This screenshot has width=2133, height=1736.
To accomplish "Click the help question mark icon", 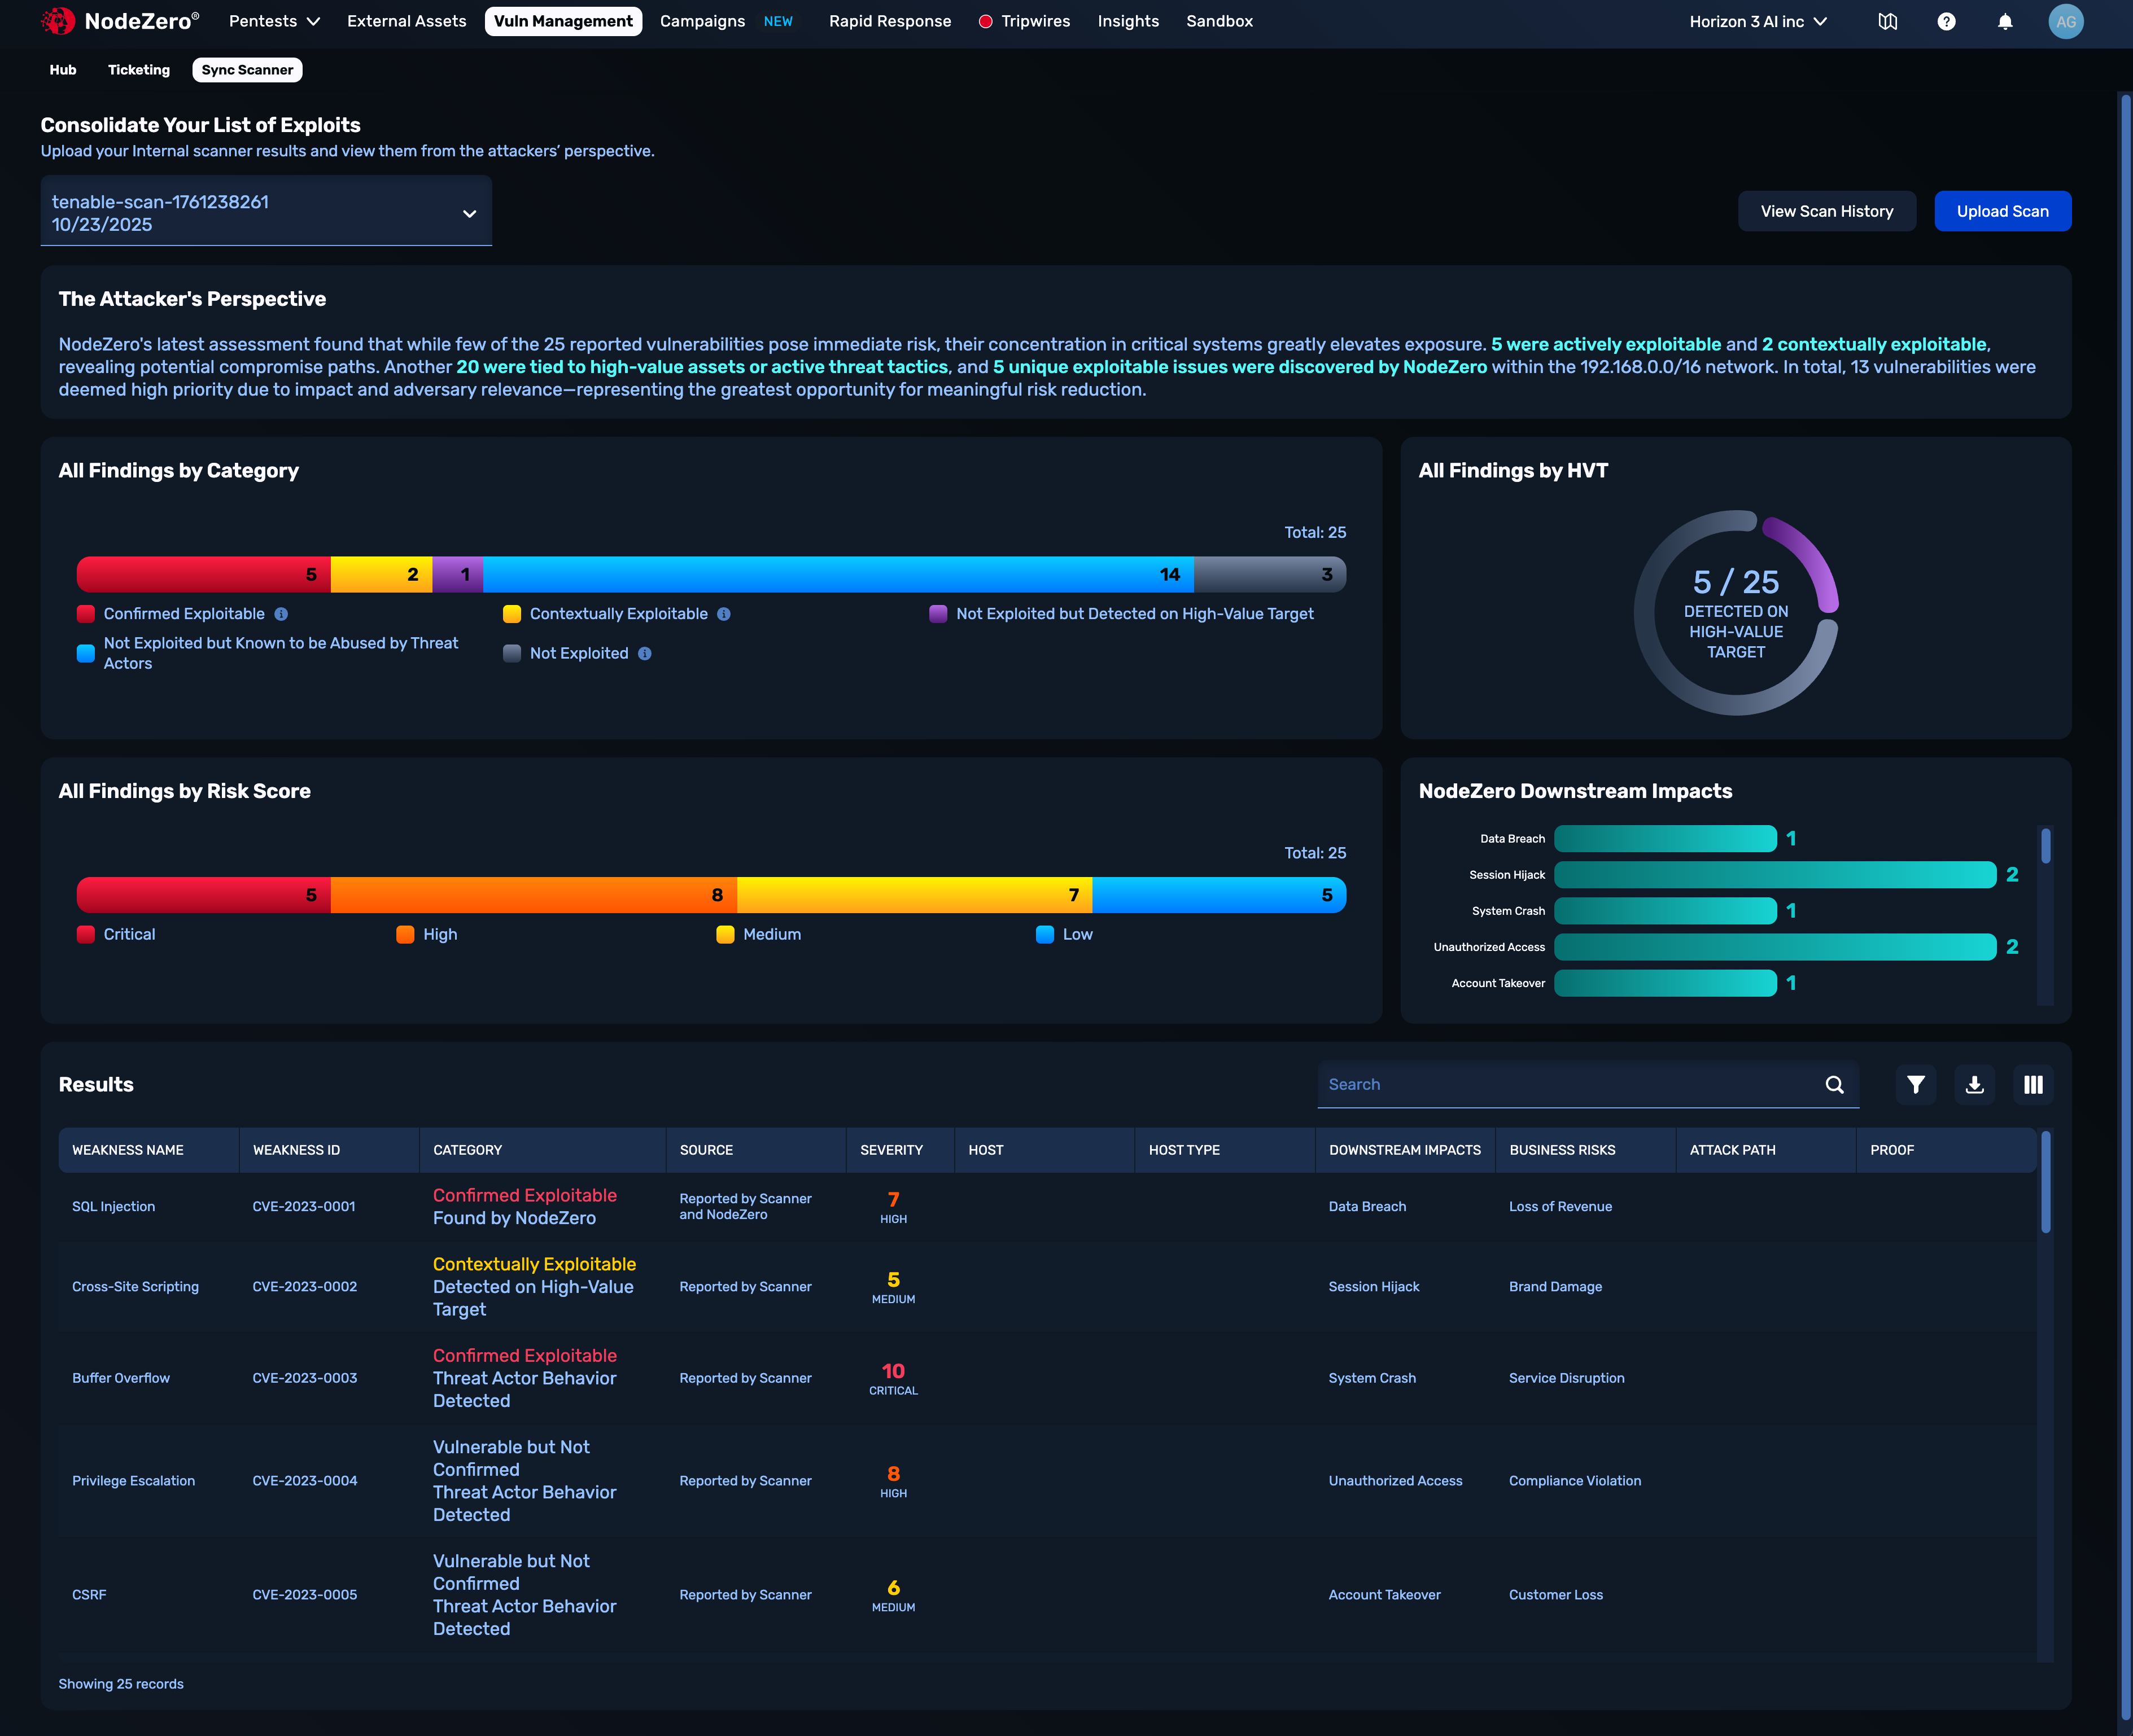I will (x=1946, y=21).
